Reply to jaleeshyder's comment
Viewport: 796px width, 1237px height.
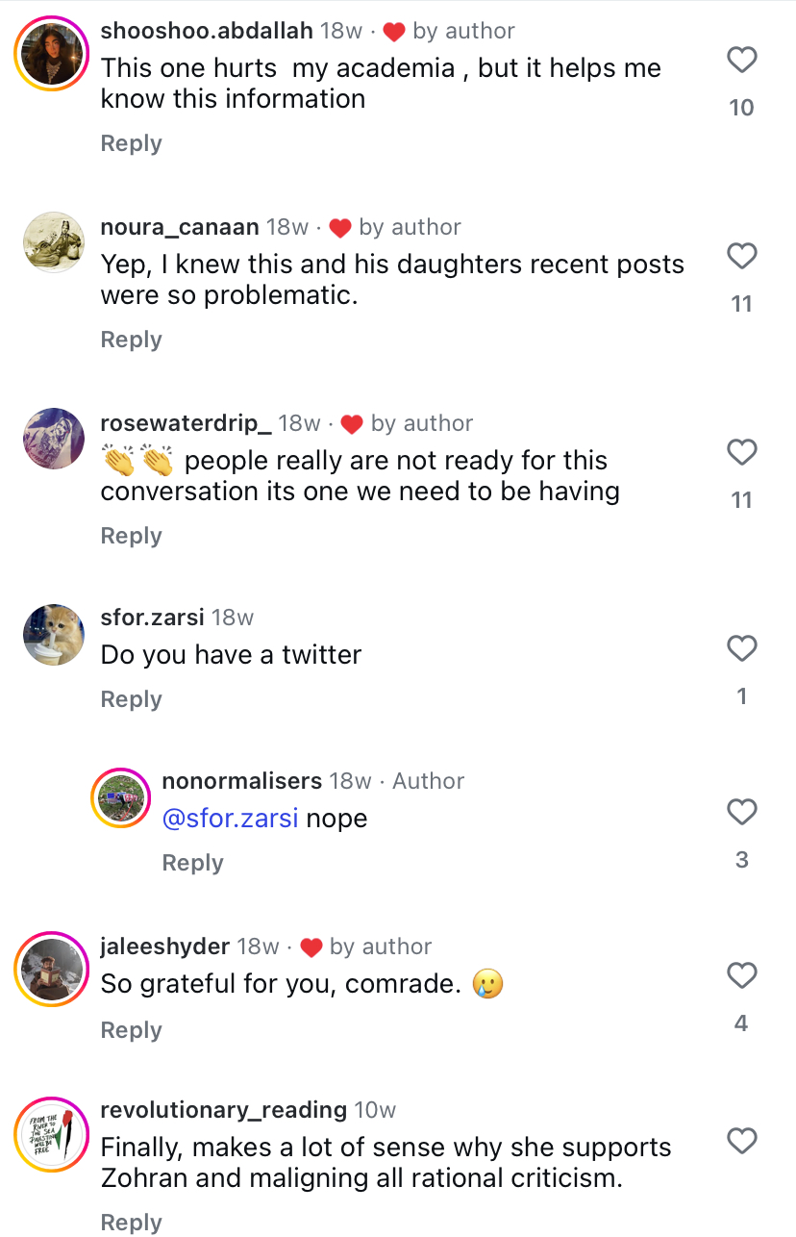pos(131,1030)
